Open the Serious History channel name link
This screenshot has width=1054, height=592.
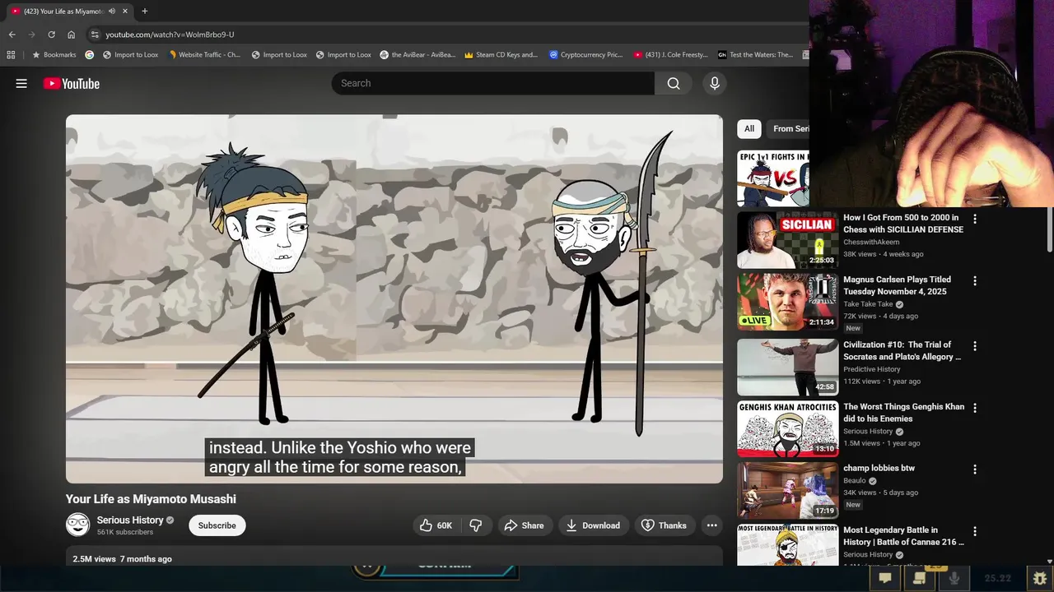[130, 520]
